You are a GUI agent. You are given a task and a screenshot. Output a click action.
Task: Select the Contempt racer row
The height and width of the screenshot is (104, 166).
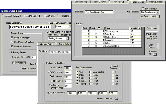click(112, 40)
